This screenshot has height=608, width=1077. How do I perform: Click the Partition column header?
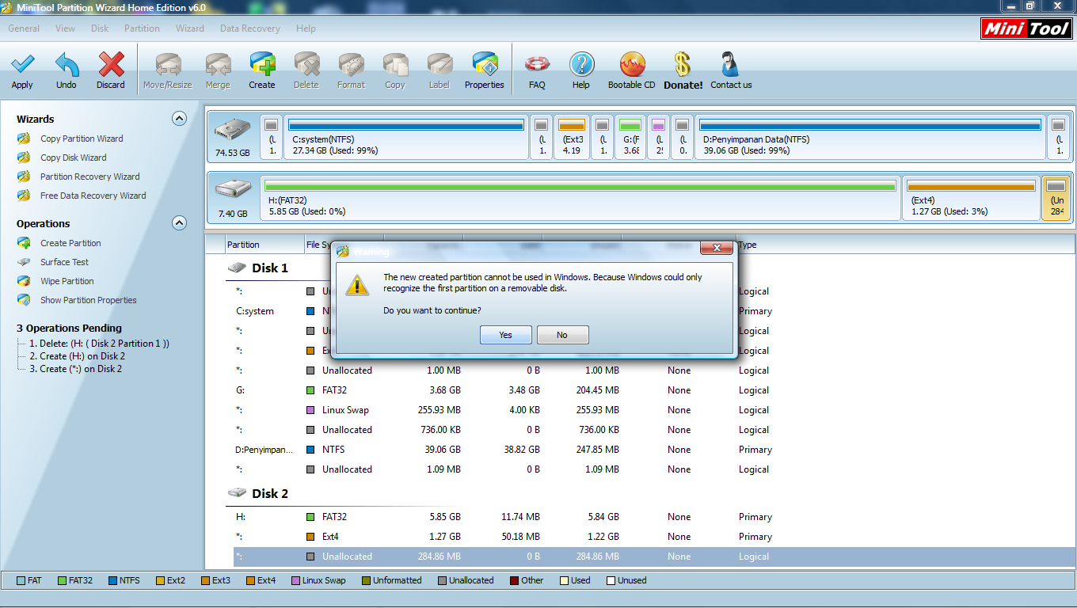point(265,245)
